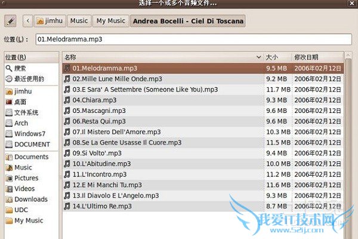
Task: Select file 12.E Mi Manchi Tu.mp3
Action: click(x=203, y=185)
